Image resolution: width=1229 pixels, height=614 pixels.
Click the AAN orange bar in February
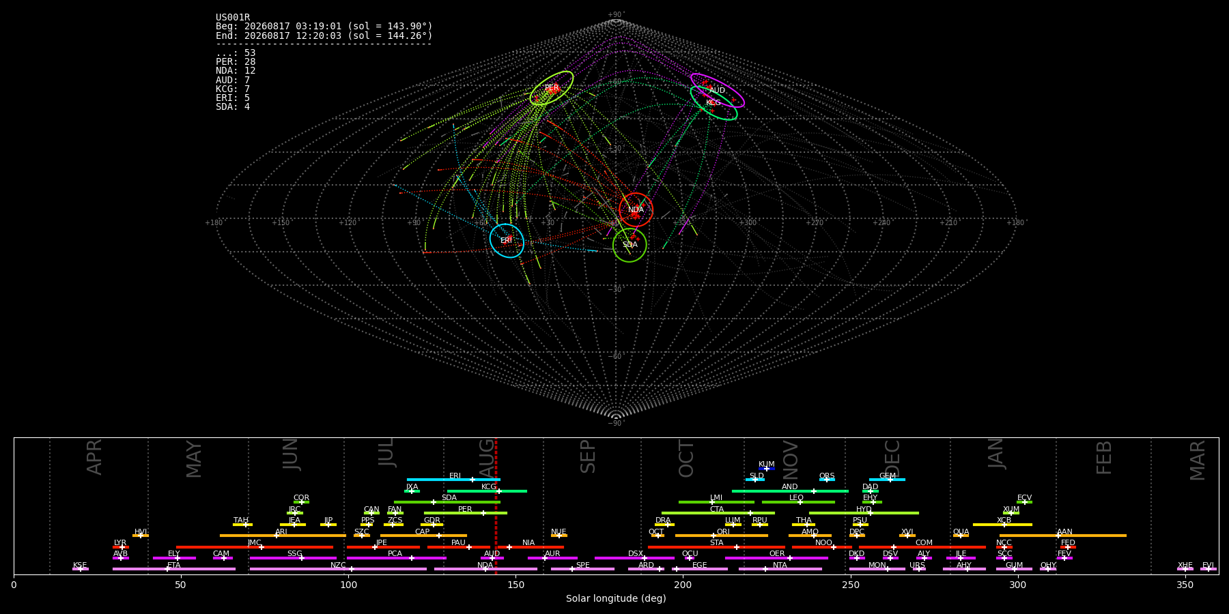click(x=1063, y=536)
